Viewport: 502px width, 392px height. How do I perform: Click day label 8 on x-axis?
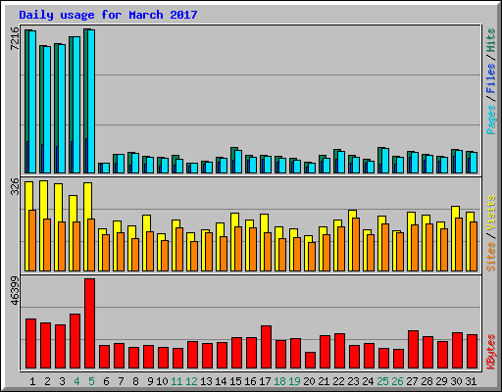(135, 381)
